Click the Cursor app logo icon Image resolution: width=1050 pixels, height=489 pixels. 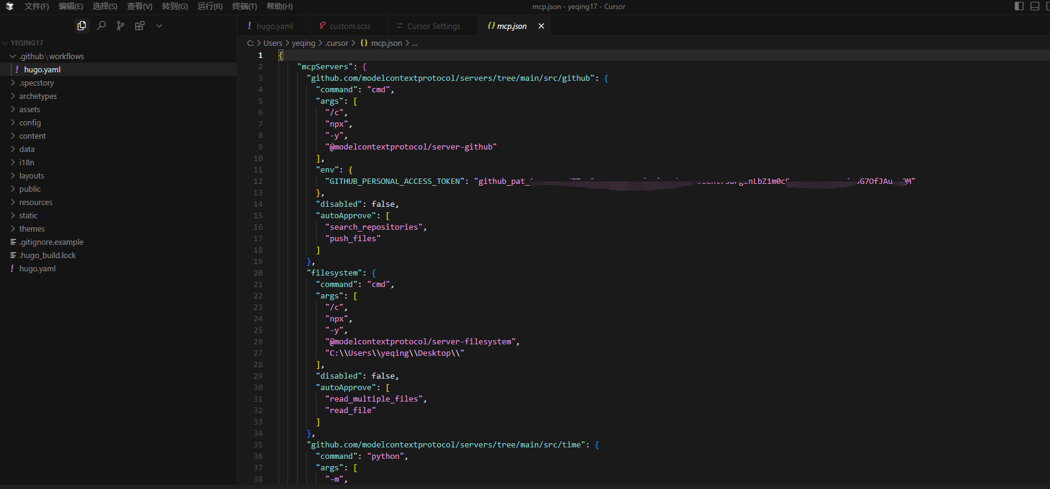click(10, 7)
